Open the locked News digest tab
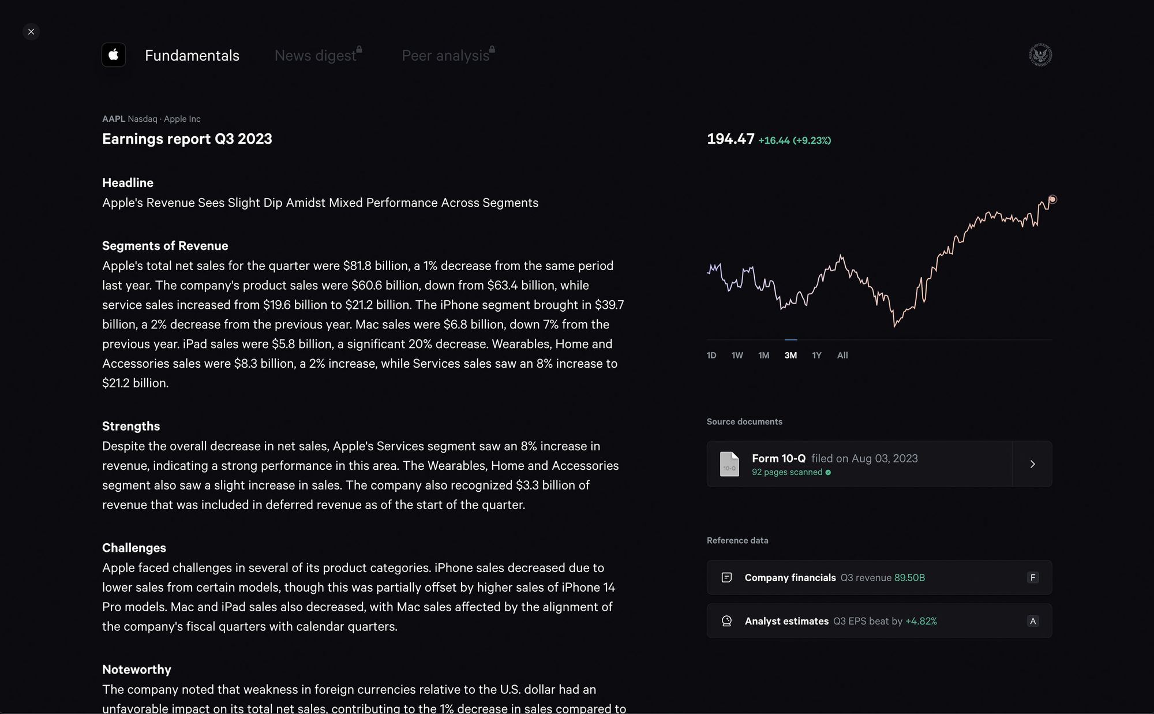 click(x=316, y=55)
